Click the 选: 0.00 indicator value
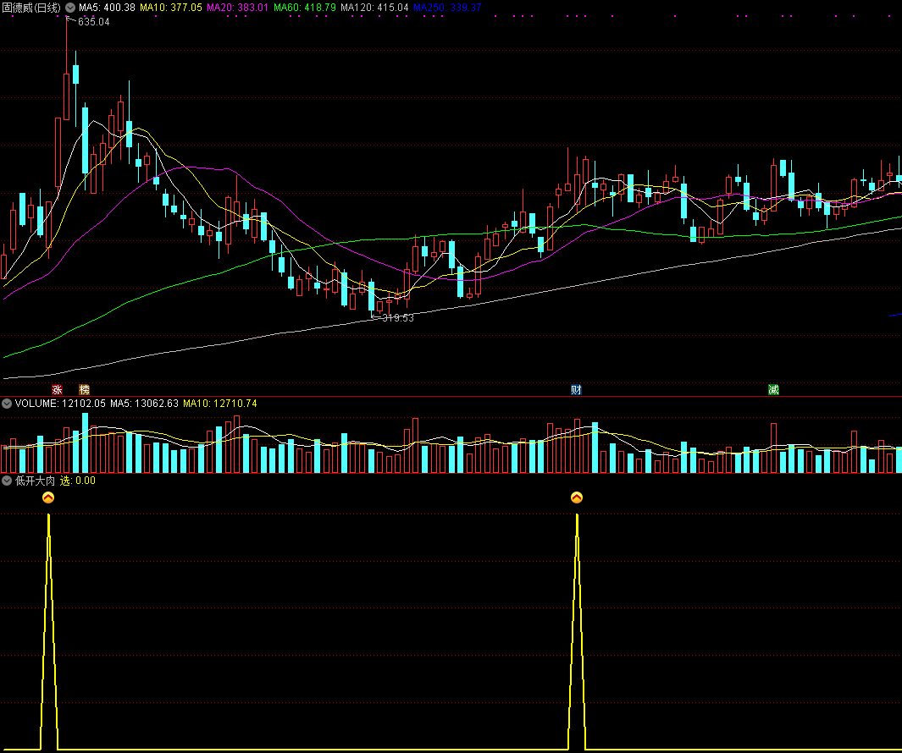 coord(78,481)
